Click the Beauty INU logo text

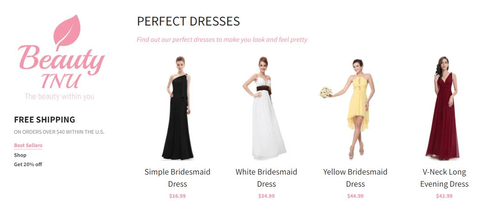point(61,66)
